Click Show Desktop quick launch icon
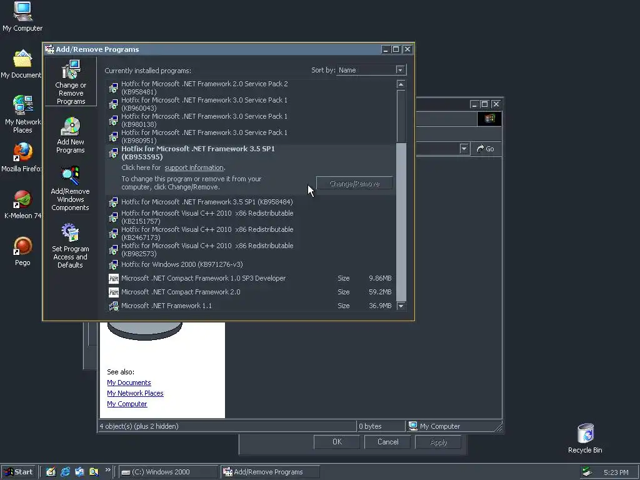640x480 pixels. [x=51, y=472]
